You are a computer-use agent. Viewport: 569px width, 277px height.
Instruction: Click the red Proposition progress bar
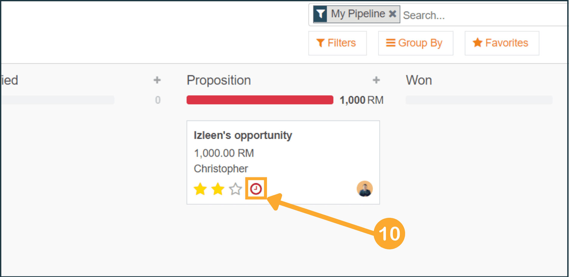click(x=260, y=100)
